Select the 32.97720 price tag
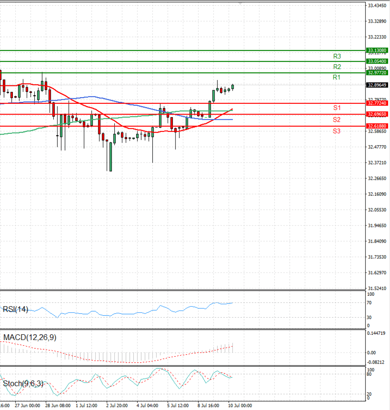The height and width of the screenshot is (410, 390). tap(377, 73)
